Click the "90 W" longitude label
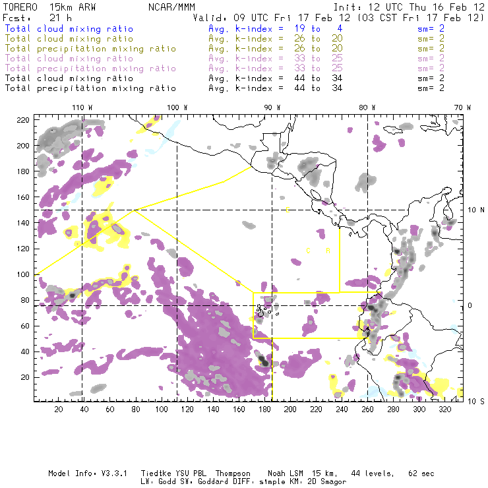Screen dimensions: 488x488 (272, 107)
